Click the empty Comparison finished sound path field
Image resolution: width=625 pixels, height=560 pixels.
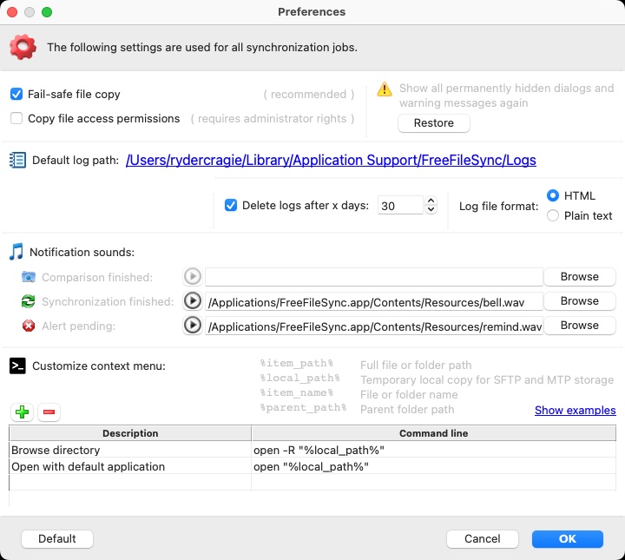[374, 277]
